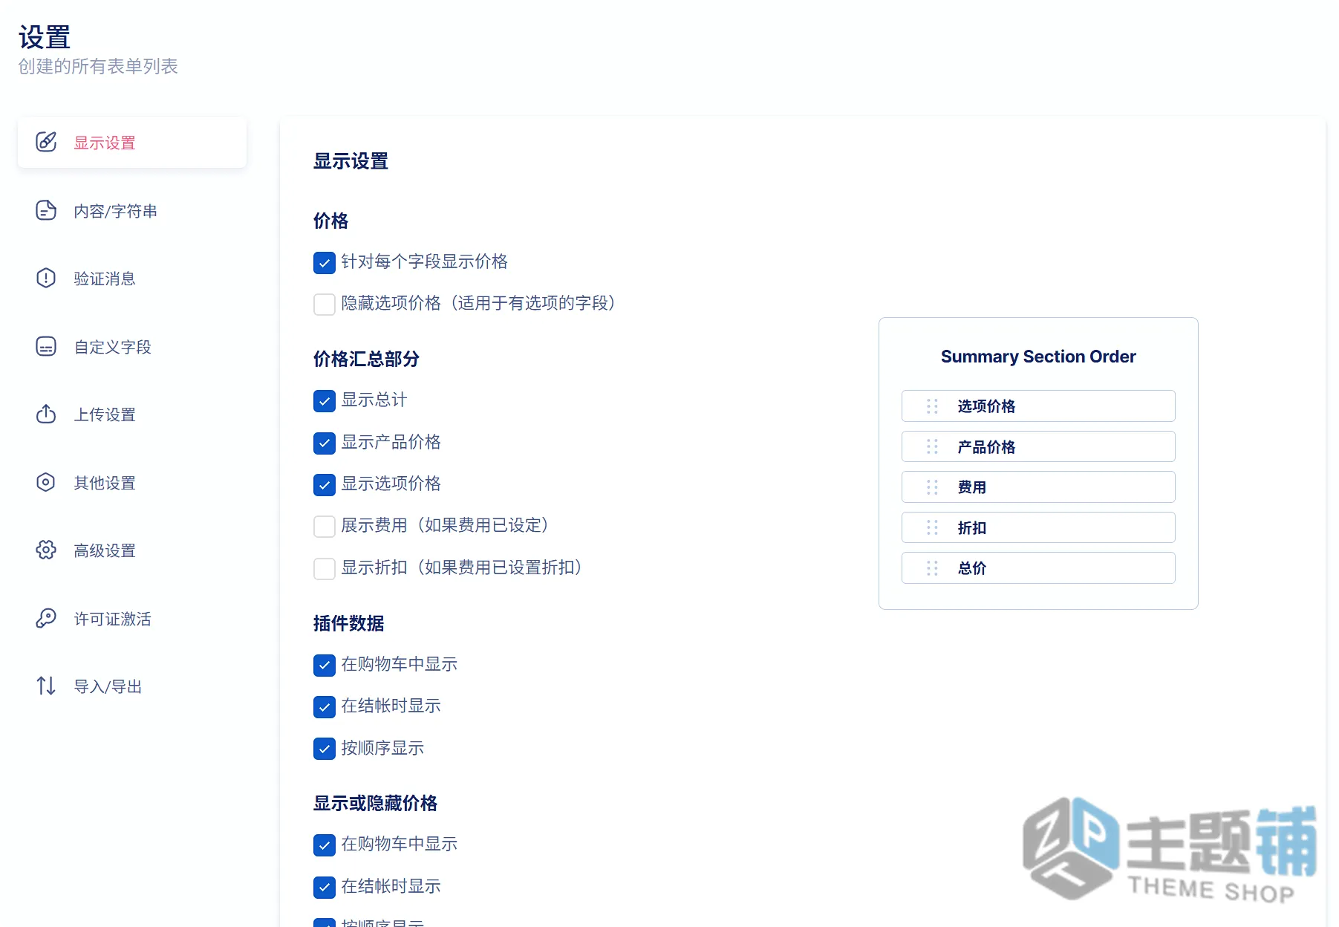Click the 导入/导出 arrows icon

[x=46, y=686]
